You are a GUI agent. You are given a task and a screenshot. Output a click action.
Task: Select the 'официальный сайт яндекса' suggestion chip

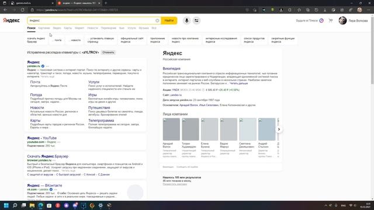pyautogui.click(x=132, y=40)
